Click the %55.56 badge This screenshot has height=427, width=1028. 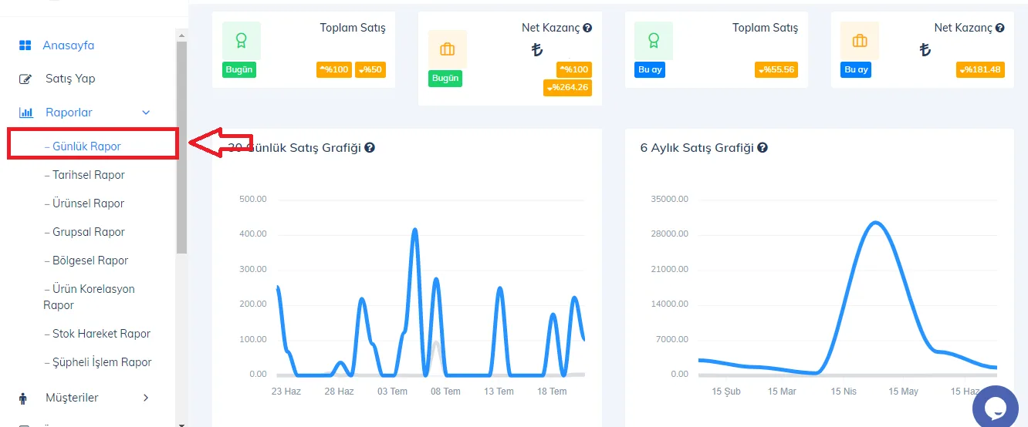776,69
